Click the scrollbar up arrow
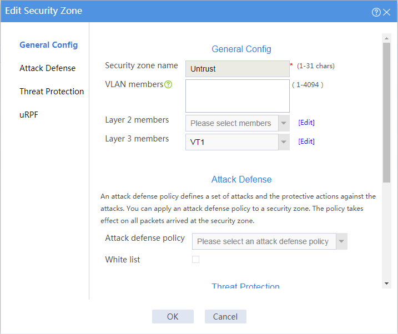Screen dimensions: 398x334 click(x=386, y=38)
